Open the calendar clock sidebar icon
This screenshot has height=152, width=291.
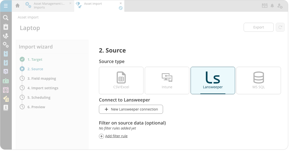click(x=6, y=90)
